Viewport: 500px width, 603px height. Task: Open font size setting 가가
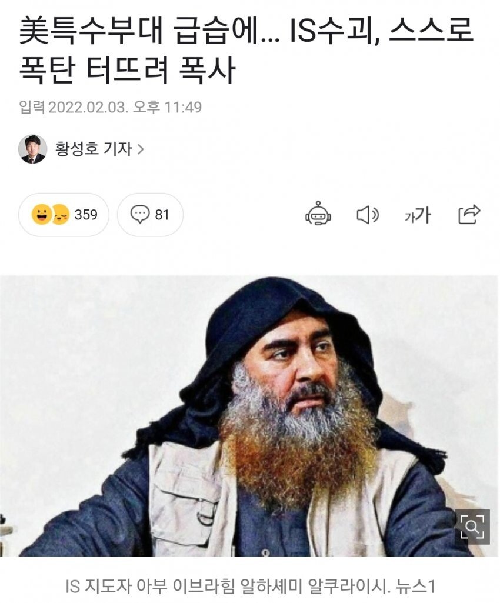pyautogui.click(x=418, y=215)
